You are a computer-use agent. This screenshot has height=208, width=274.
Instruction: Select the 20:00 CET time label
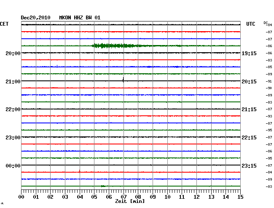tap(13, 53)
